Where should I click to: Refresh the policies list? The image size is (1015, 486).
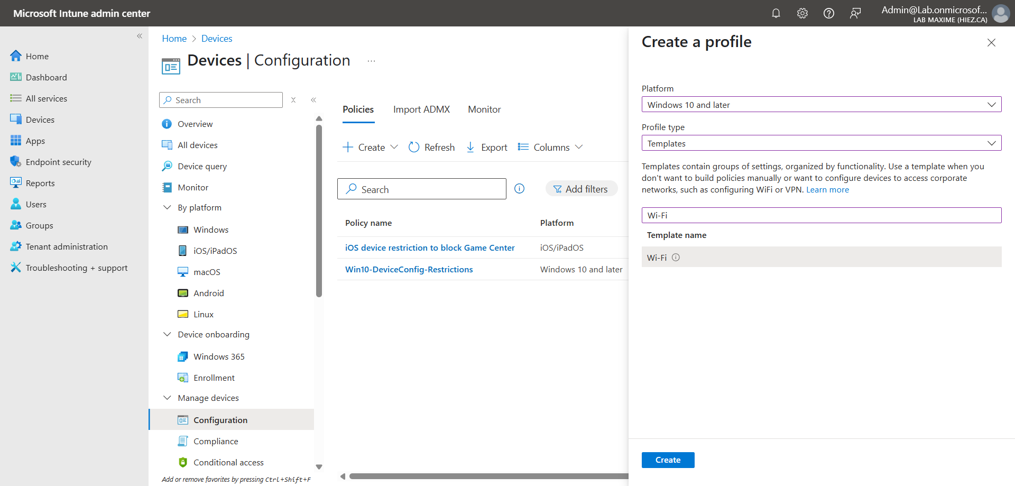click(x=431, y=148)
